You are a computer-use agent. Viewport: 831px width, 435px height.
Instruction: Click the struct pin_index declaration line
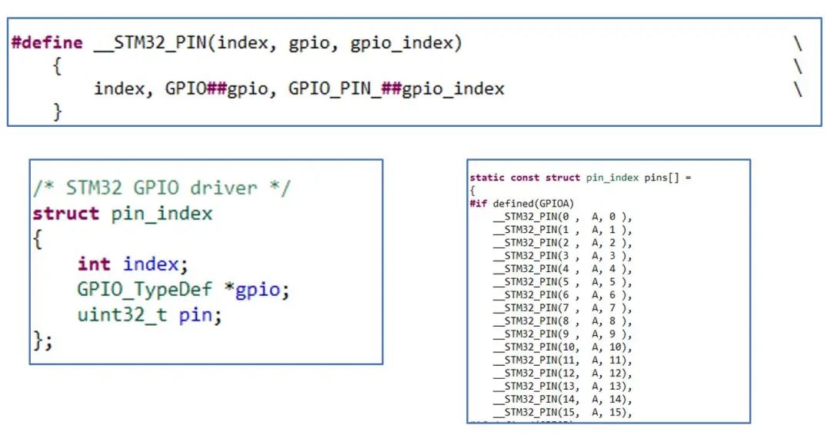(122, 213)
